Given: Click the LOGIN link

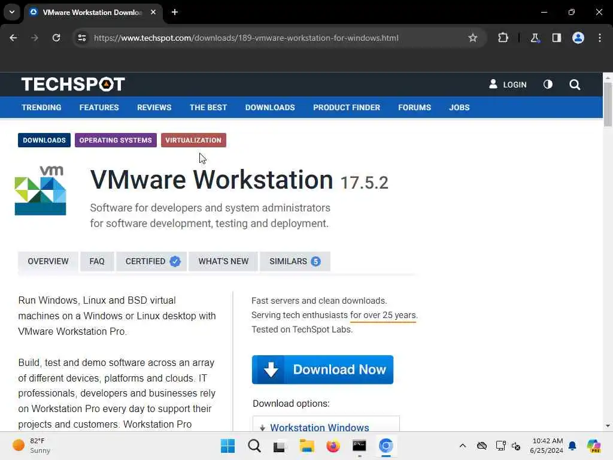Looking at the screenshot, I should click(x=508, y=84).
